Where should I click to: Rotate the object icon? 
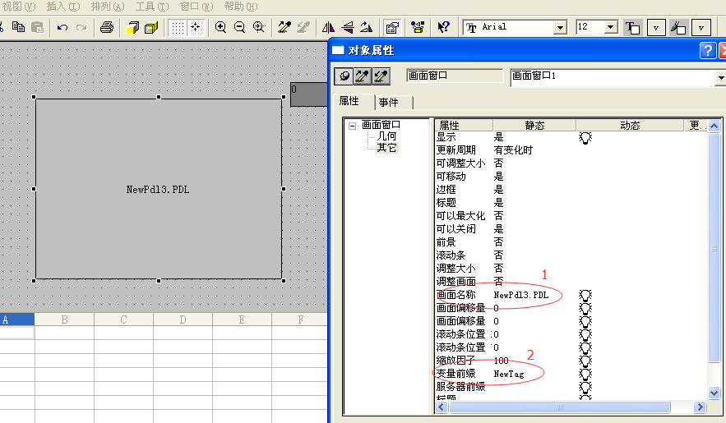(x=366, y=27)
